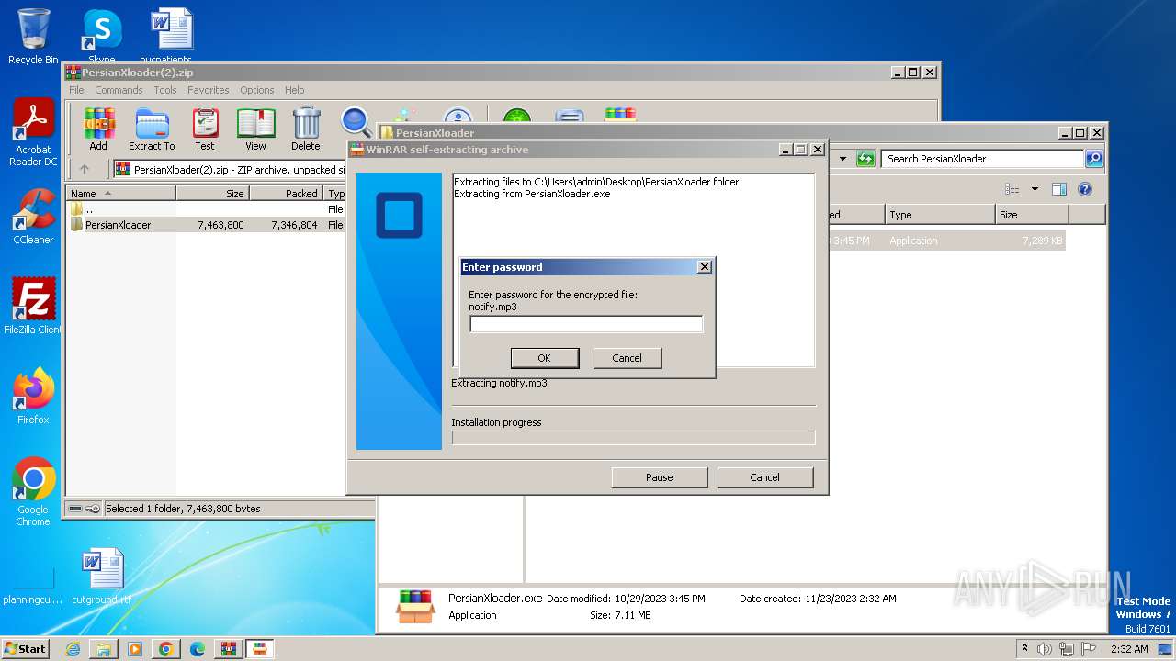The height and width of the screenshot is (661, 1176).
Task: Click the View toolbar icon in WinRAR
Action: (255, 129)
